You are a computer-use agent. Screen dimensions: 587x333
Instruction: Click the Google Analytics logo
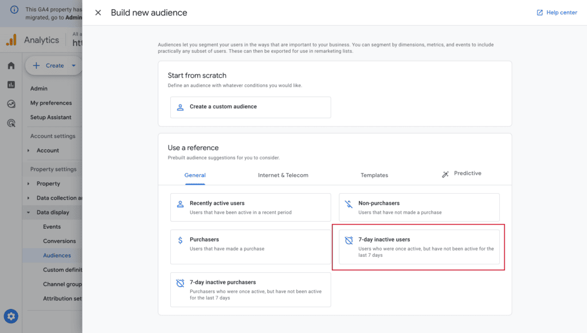11,40
